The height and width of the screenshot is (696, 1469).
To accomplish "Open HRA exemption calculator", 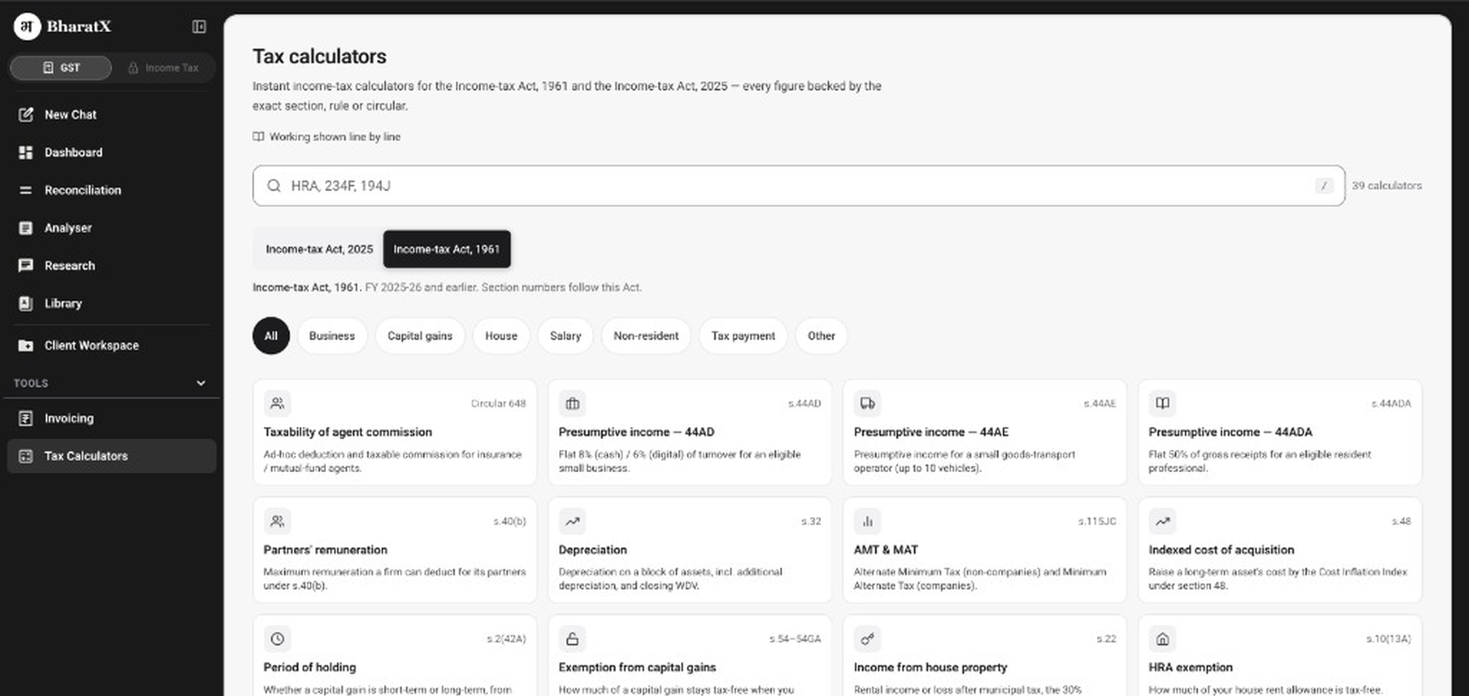I will click(x=1280, y=656).
